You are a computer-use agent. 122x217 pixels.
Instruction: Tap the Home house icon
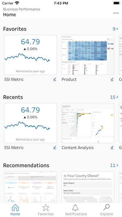tap(15, 208)
